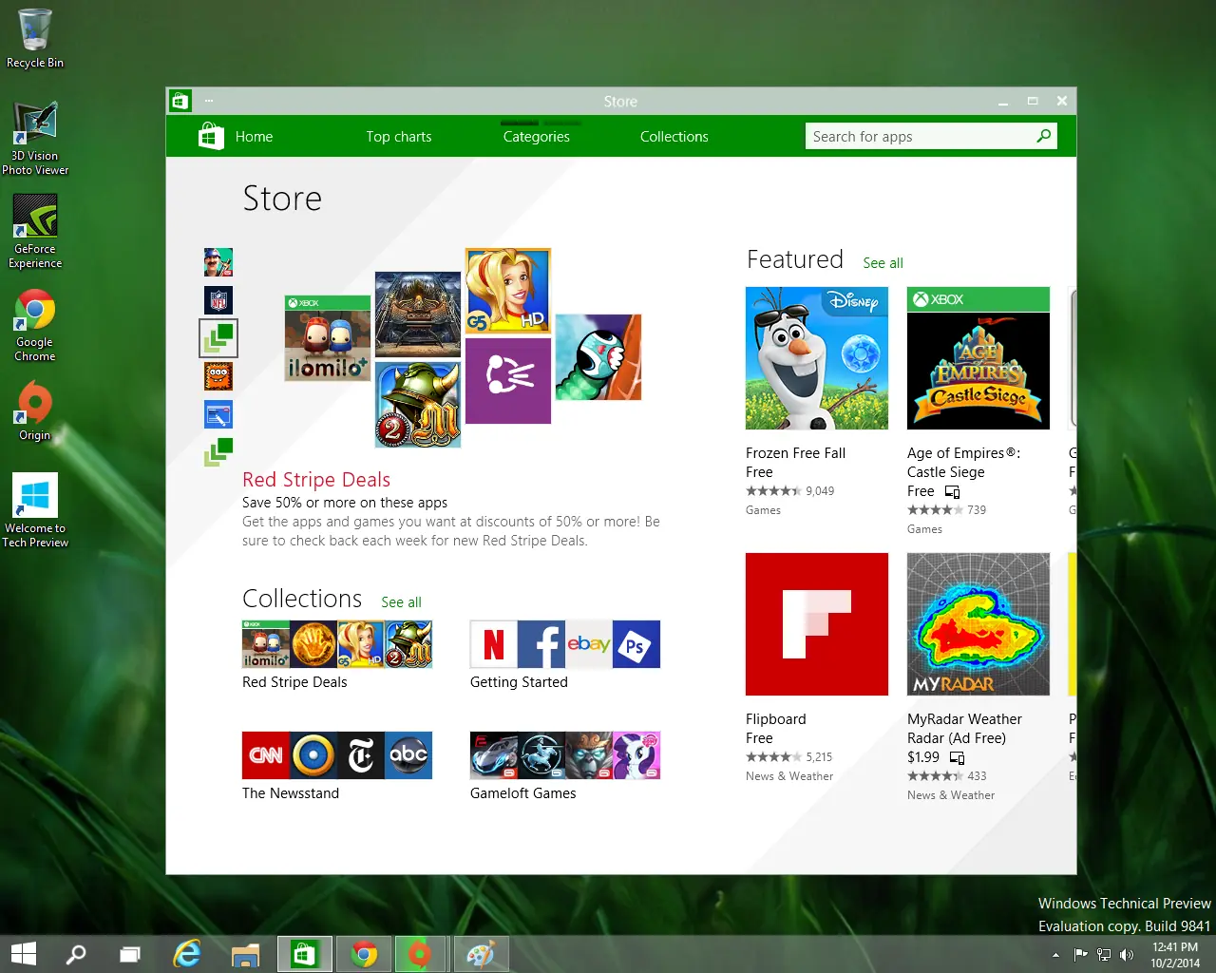Open the Recycle Bin on the desktop
1216x973 pixels.
point(34,38)
